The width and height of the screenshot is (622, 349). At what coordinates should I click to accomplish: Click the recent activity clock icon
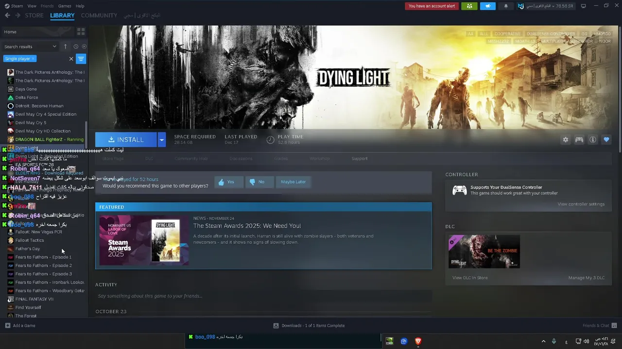(76, 47)
